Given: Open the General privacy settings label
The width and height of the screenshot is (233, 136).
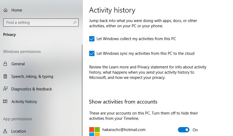Looking at the screenshot, I should [18, 64].
